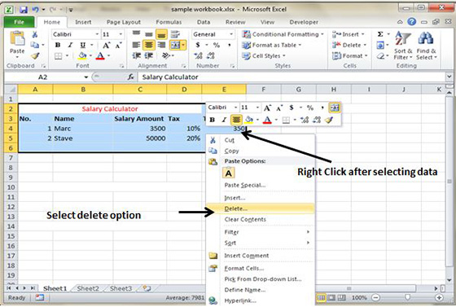Toggle Center alignment in the ribbon
Screen dimensions: 456x307
pos(149,45)
